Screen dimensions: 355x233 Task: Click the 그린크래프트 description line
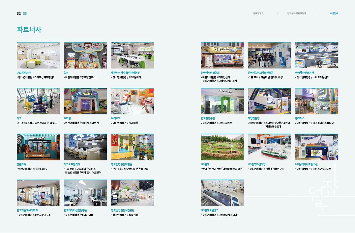[x=217, y=123]
